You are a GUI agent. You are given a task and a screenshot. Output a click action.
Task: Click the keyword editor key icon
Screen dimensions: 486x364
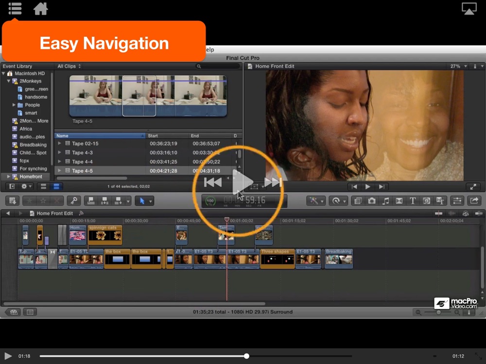click(x=73, y=201)
